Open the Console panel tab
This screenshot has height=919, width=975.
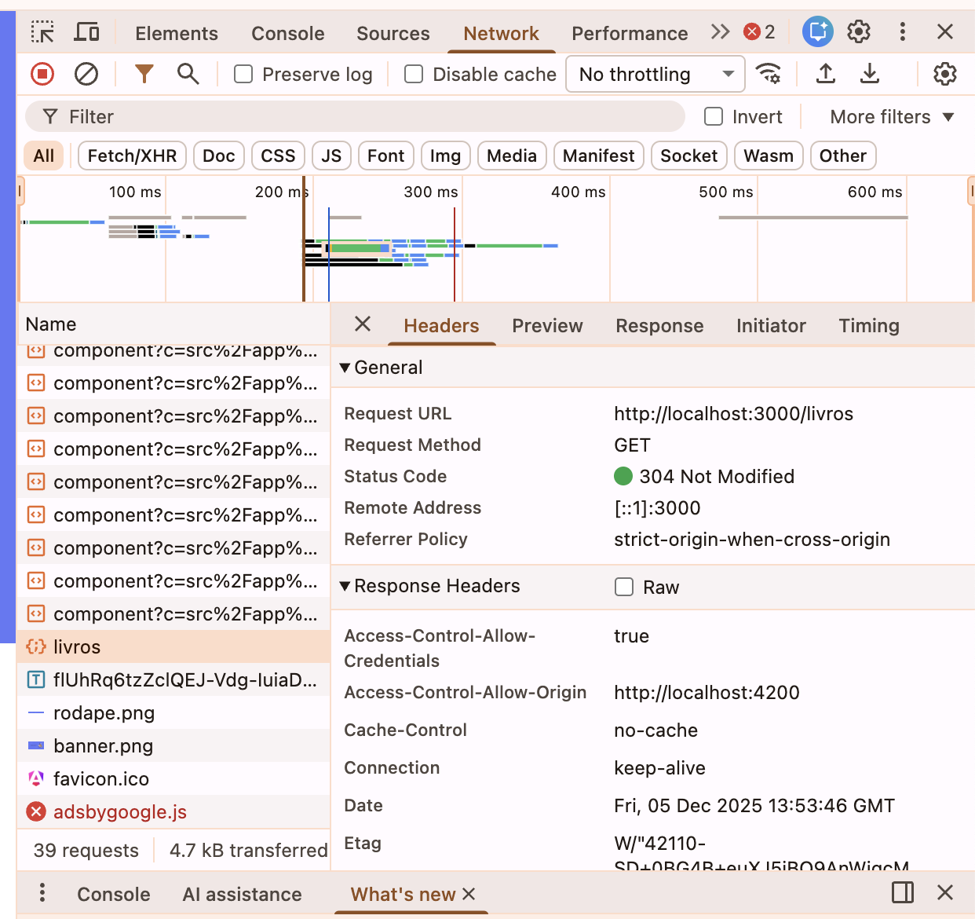[x=287, y=33]
